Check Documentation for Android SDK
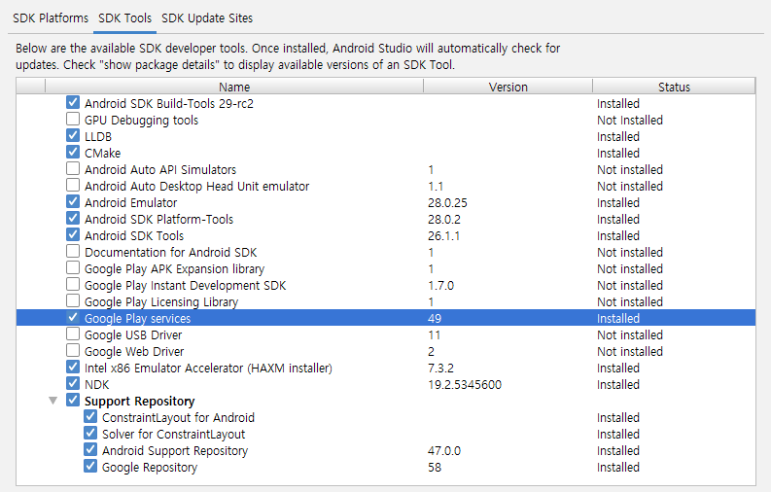The image size is (771, 492). click(x=73, y=251)
